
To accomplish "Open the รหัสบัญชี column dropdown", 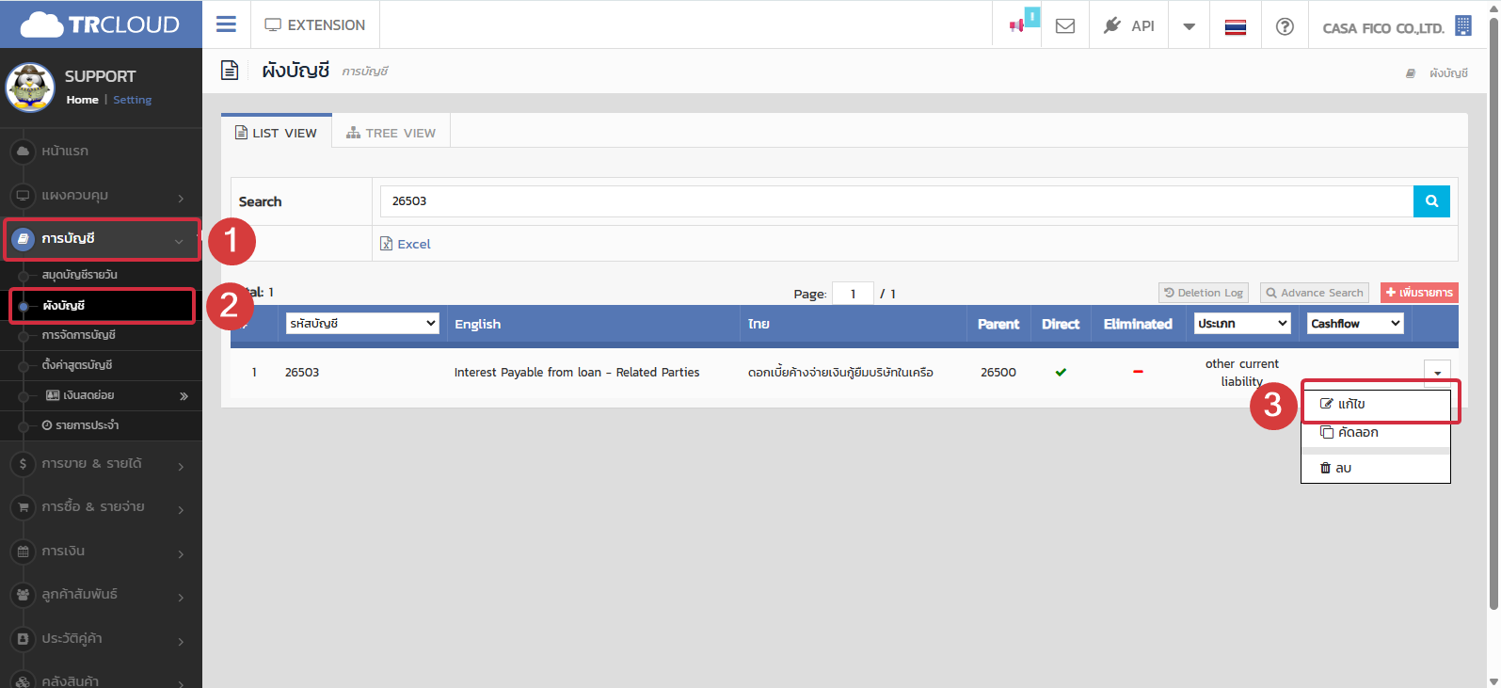I will (x=362, y=324).
